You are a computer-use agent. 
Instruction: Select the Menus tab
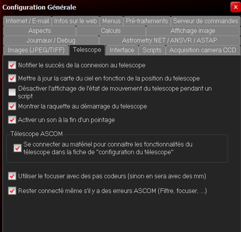[x=111, y=21]
